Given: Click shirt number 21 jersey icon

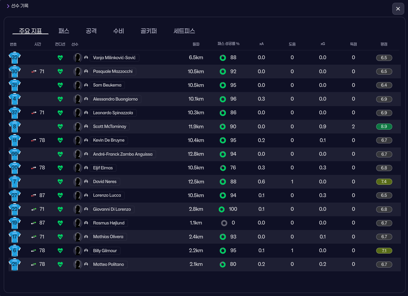Looking at the screenshot, I should pos(15,264).
